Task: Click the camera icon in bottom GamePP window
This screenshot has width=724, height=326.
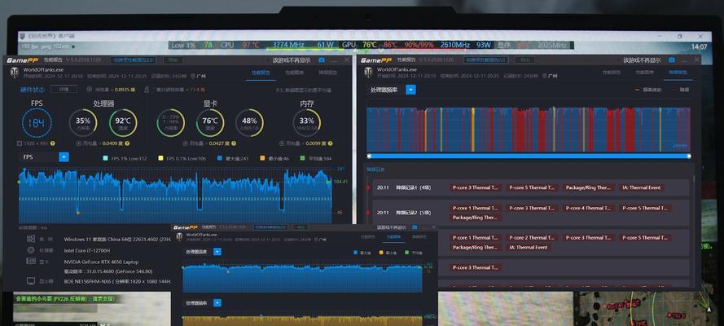Action: click(415, 227)
